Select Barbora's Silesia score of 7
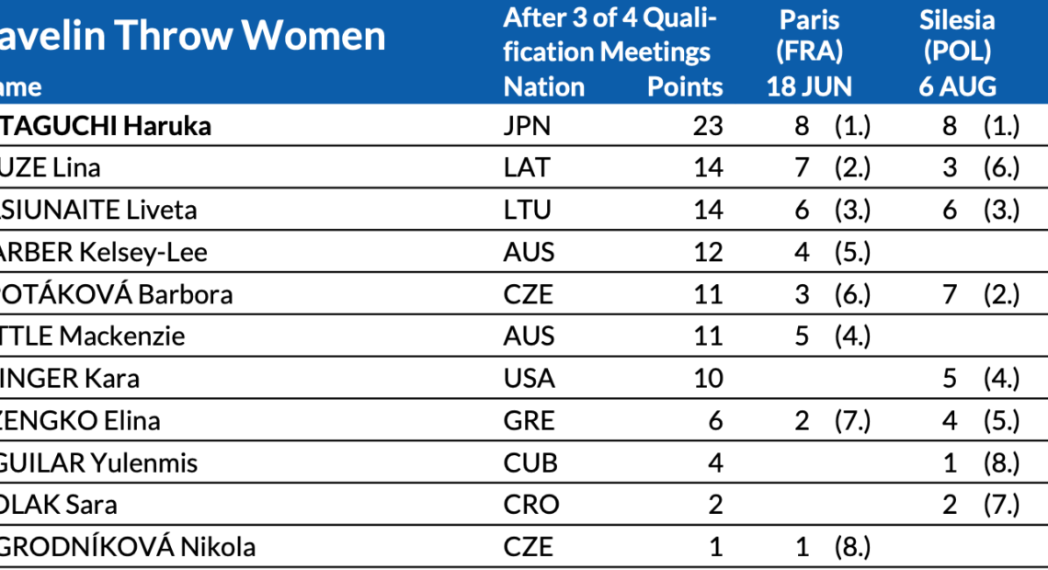Screen dimensions: 1048x570 tap(950, 294)
